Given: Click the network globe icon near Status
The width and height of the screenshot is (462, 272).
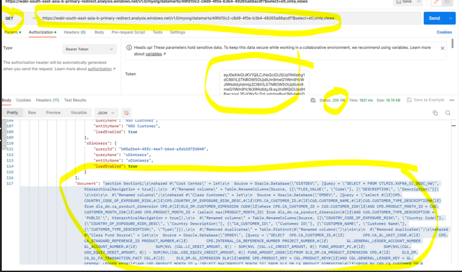Looking at the screenshot, I should point(313,100).
